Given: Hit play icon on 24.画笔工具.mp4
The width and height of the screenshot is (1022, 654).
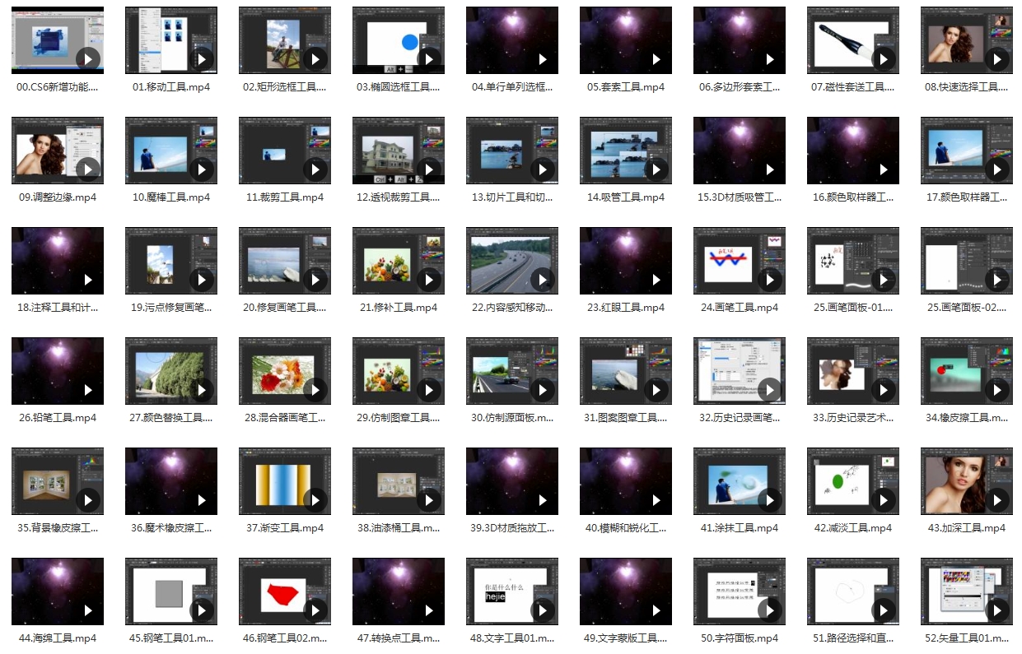Looking at the screenshot, I should click(770, 280).
